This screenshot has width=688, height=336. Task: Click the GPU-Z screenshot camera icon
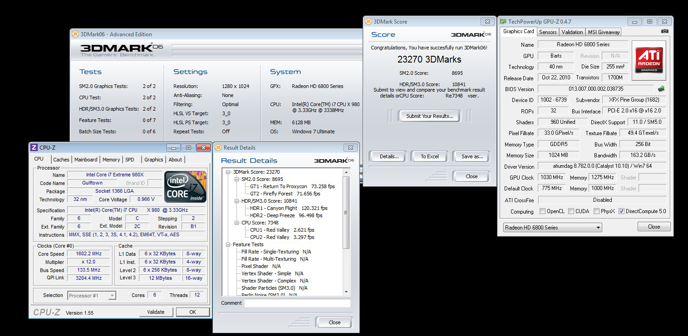point(664,31)
